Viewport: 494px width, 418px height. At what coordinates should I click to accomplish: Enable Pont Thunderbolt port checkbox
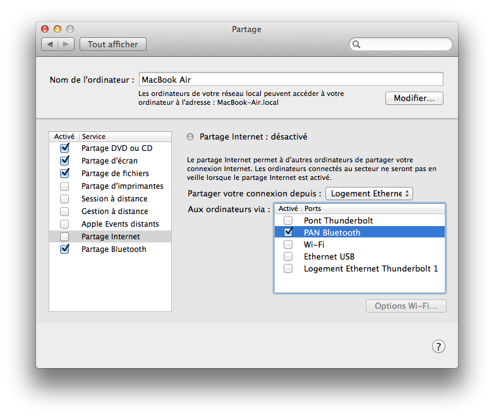[288, 220]
